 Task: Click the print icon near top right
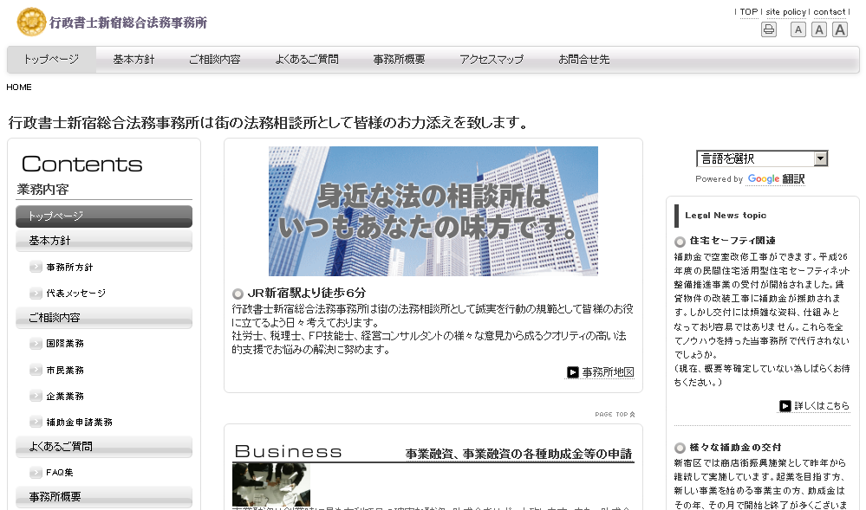tap(769, 29)
